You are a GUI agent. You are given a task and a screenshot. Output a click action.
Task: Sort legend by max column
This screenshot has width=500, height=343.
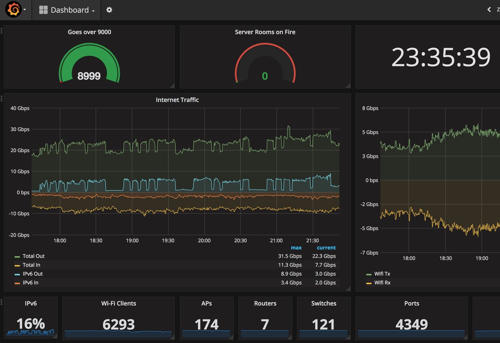pyautogui.click(x=296, y=248)
